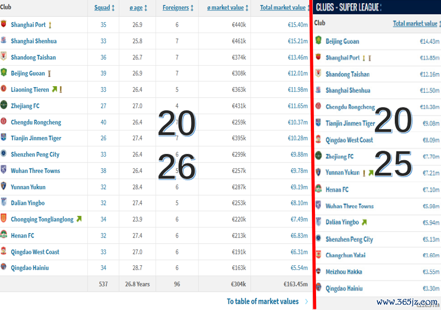Click the Zhejiang FC crest in left table
The image size is (441, 310).
[x=4, y=106]
